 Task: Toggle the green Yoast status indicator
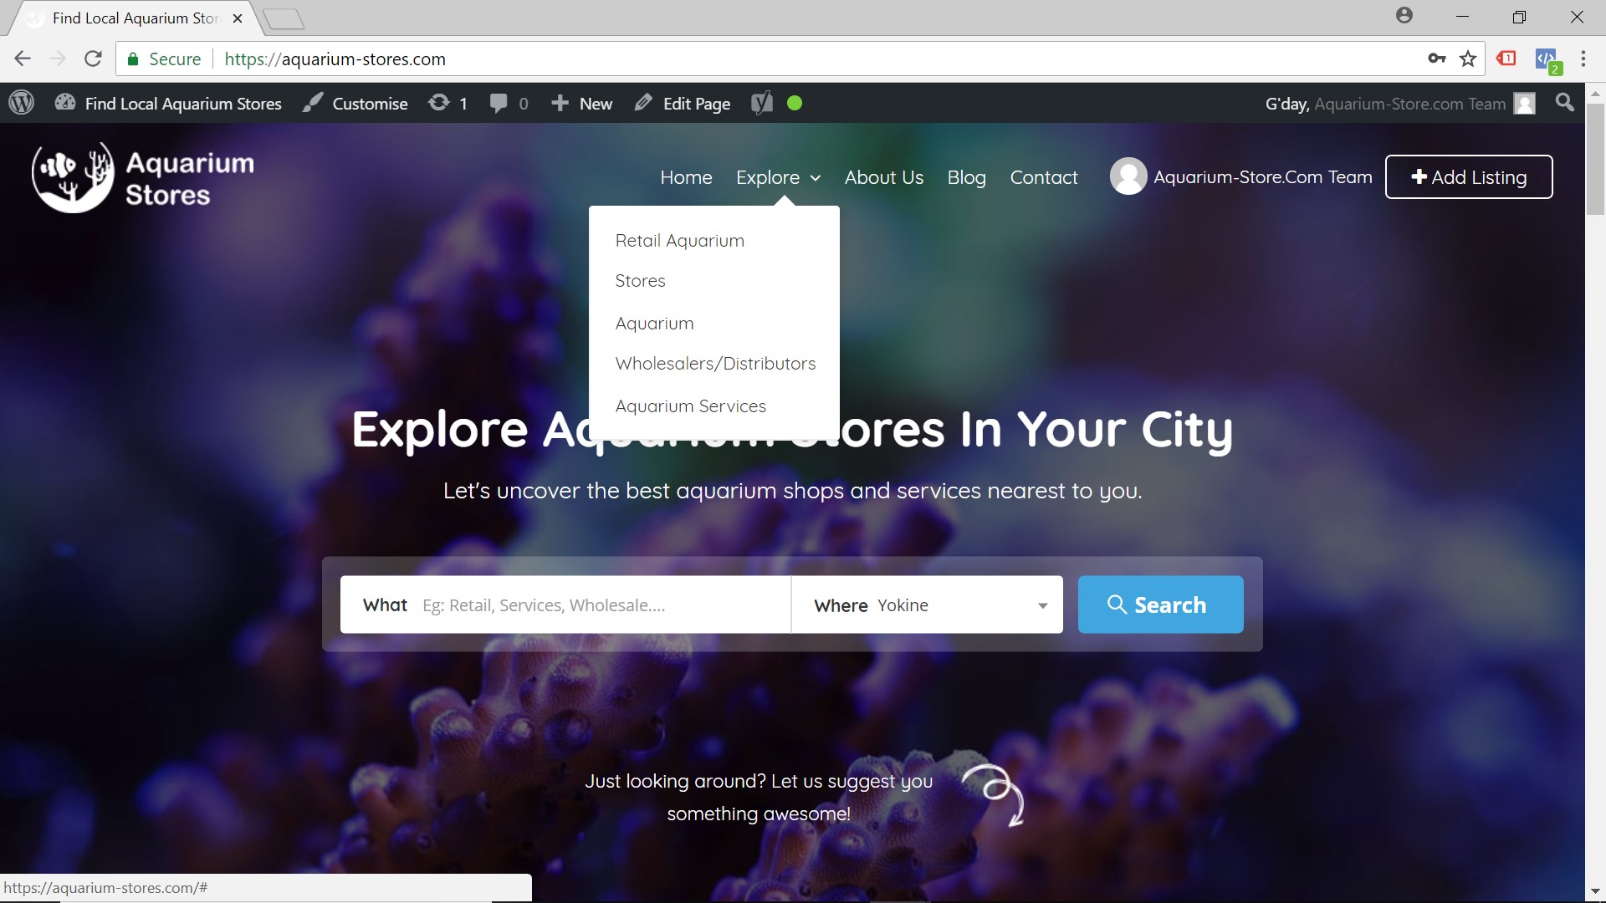(x=792, y=103)
